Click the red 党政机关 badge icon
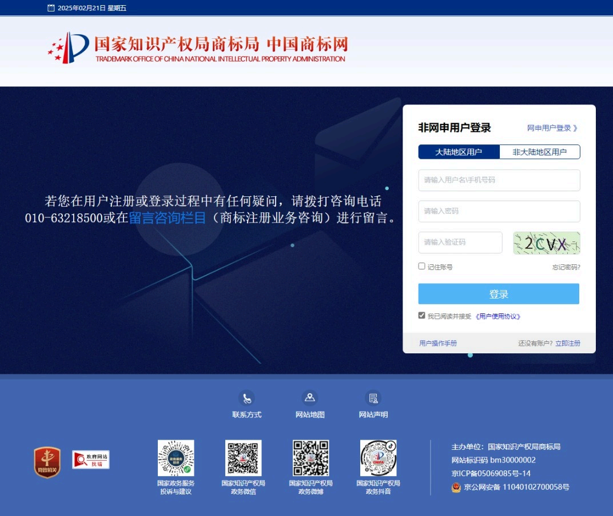The width and height of the screenshot is (613, 516). (47, 462)
